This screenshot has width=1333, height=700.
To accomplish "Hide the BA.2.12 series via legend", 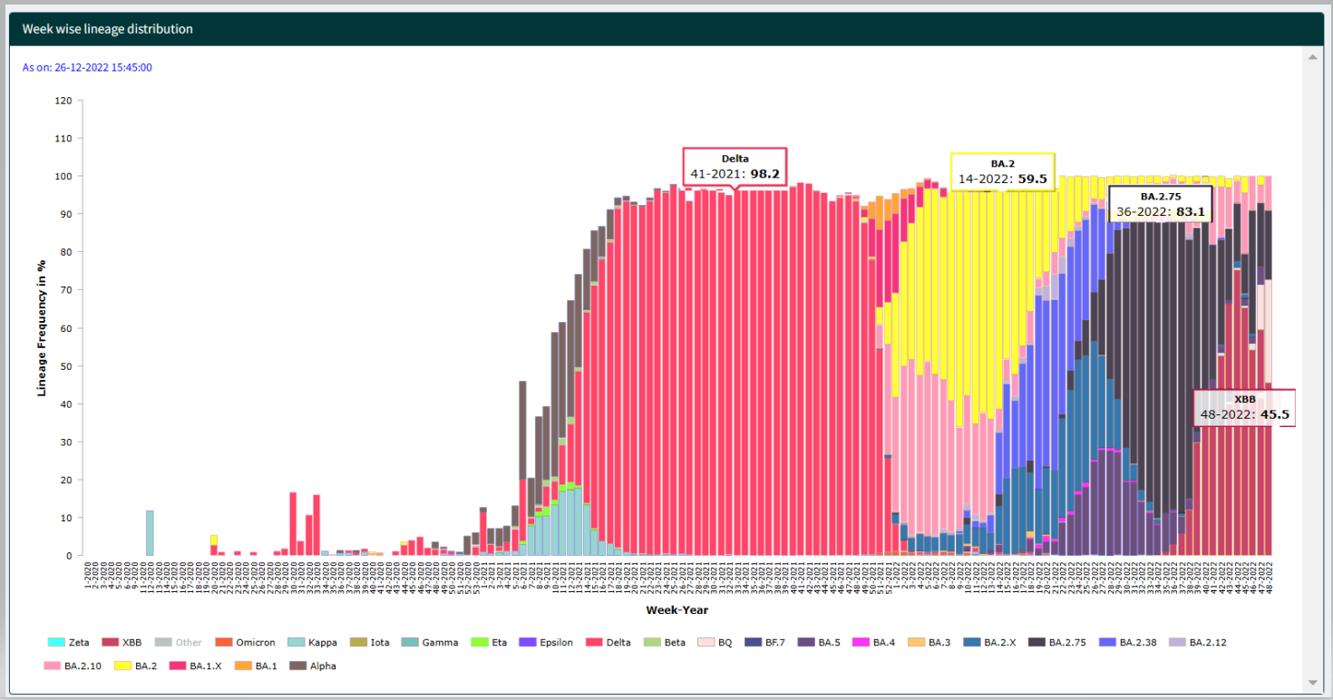I will [1198, 642].
